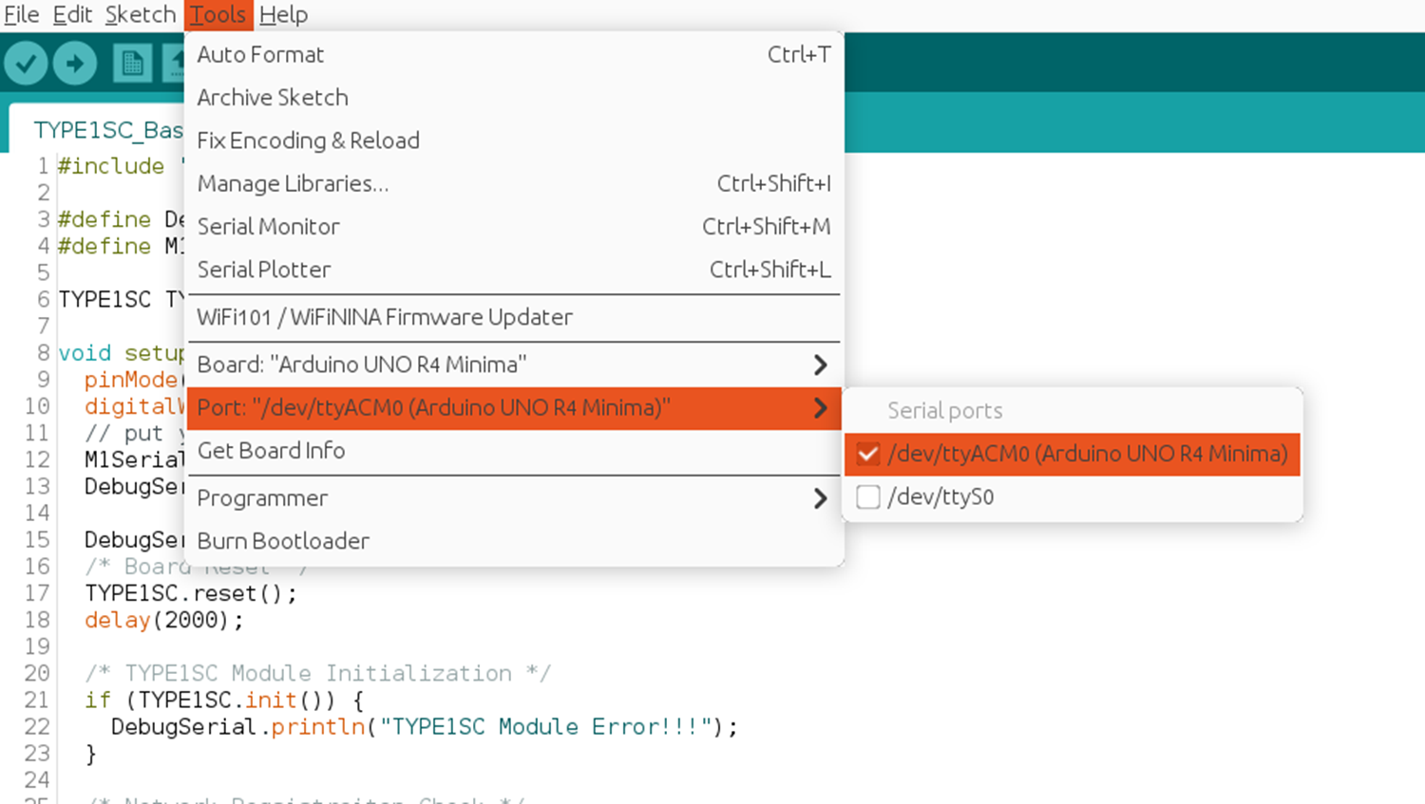The image size is (1425, 804).
Task: Open Manage Libraries...
Action: (x=514, y=183)
